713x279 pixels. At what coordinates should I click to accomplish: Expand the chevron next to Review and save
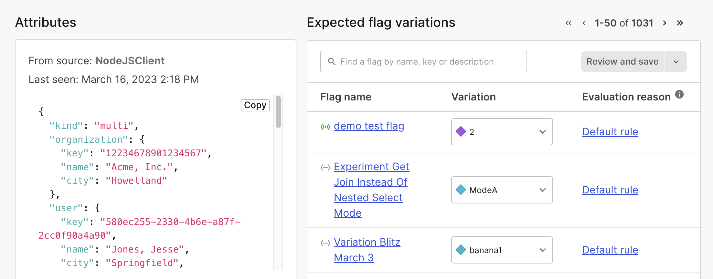[676, 61]
